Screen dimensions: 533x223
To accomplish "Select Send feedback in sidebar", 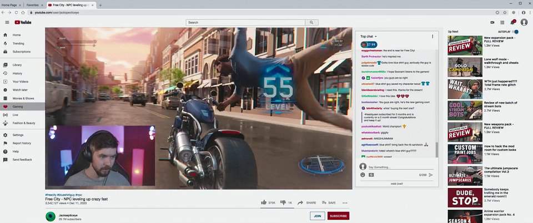I will [22, 160].
